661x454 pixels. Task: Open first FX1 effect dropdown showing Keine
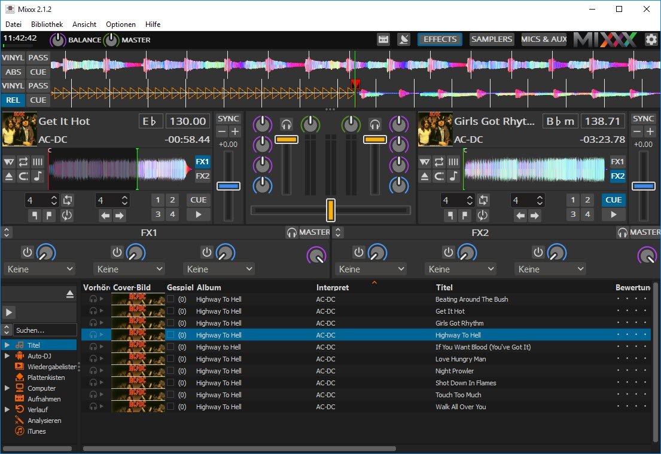coord(39,269)
